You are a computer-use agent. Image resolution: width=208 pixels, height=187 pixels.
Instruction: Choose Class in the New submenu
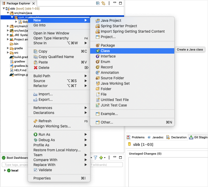(x=132, y=51)
